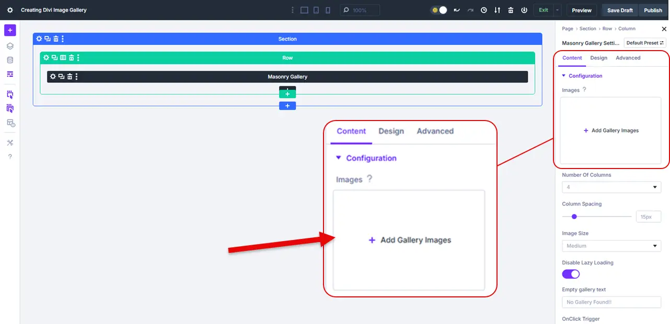Delete the Row with its trash icon

[x=72, y=57]
